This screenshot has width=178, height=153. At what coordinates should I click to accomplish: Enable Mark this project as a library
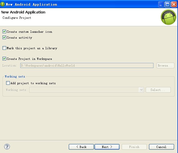(4, 48)
